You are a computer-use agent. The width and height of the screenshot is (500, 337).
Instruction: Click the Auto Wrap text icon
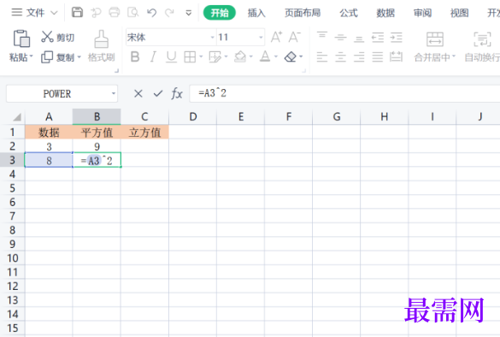tap(482, 39)
